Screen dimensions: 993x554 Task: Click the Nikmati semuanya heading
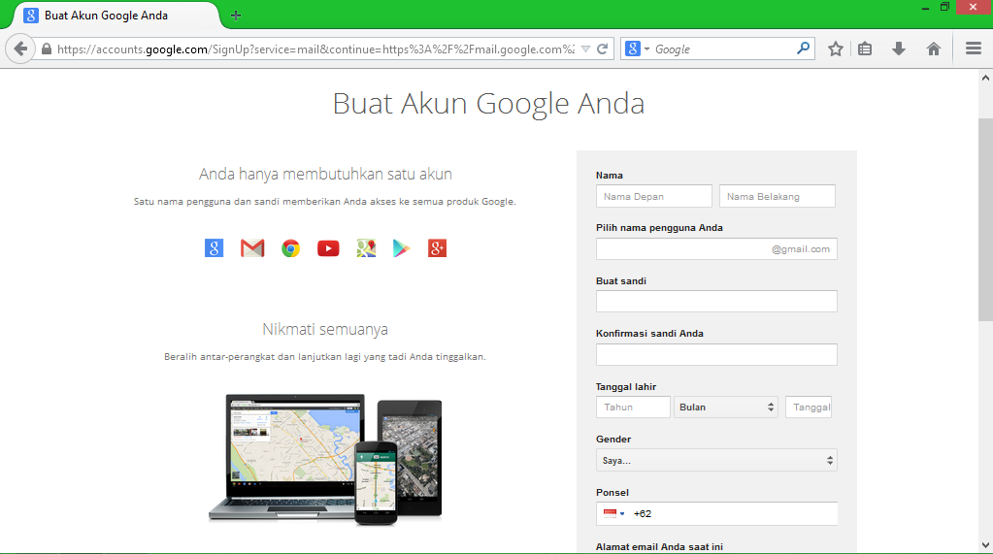tap(325, 329)
